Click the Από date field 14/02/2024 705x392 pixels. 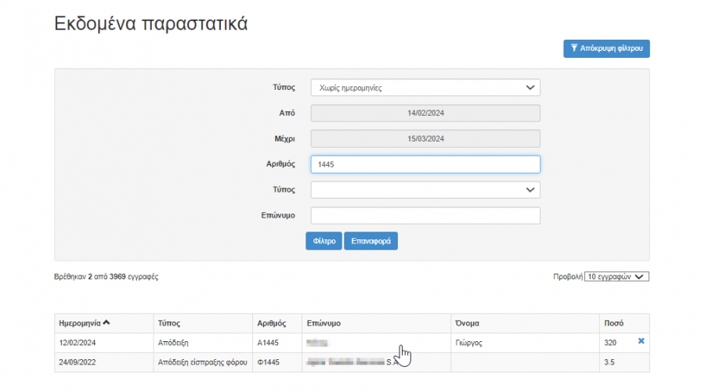point(425,113)
